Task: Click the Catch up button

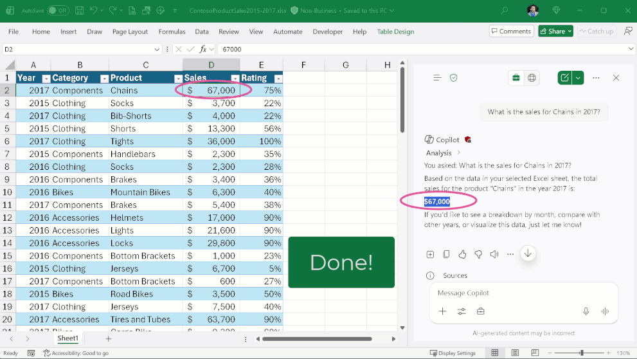Action: [x=597, y=32]
